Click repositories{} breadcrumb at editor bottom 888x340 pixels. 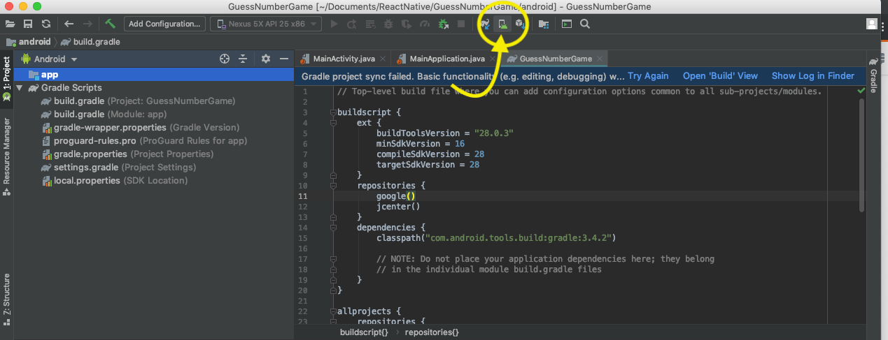432,332
